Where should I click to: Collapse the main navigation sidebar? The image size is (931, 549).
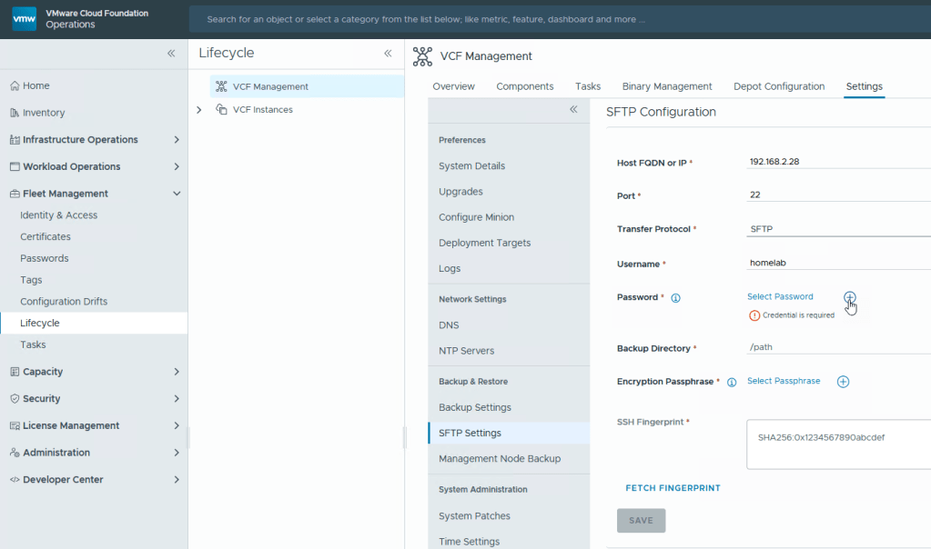click(171, 54)
